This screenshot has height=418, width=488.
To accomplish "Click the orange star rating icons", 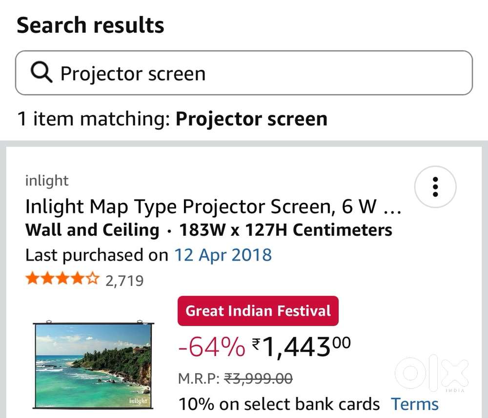I will pos(62,280).
